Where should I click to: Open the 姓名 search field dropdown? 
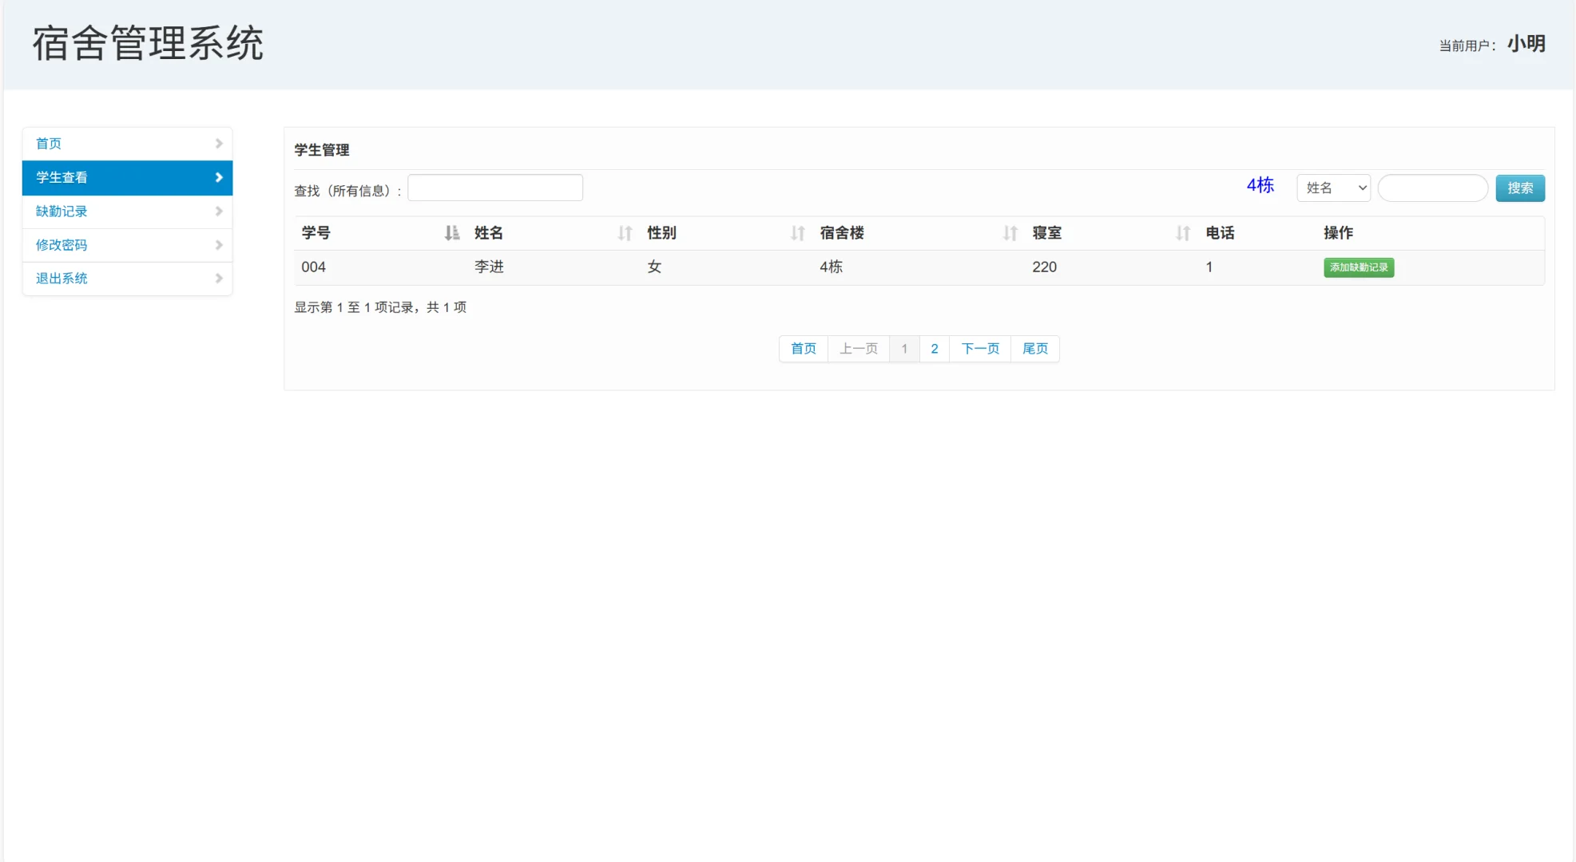pos(1332,188)
